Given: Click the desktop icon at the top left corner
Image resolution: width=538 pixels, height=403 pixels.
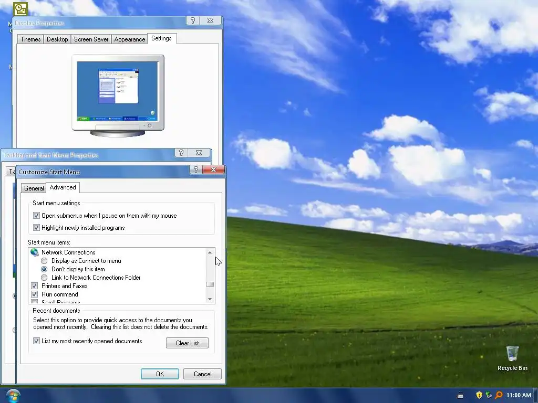Looking at the screenshot, I should tap(20, 9).
